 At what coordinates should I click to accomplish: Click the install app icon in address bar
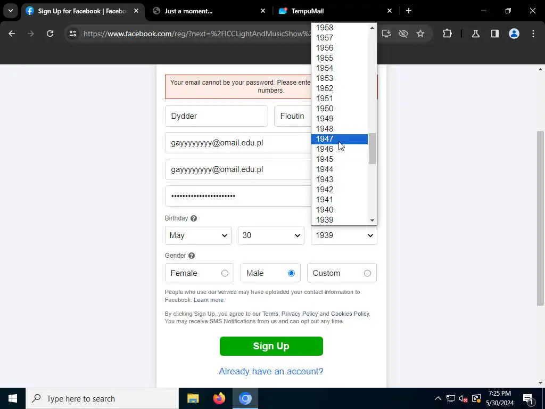(x=386, y=34)
